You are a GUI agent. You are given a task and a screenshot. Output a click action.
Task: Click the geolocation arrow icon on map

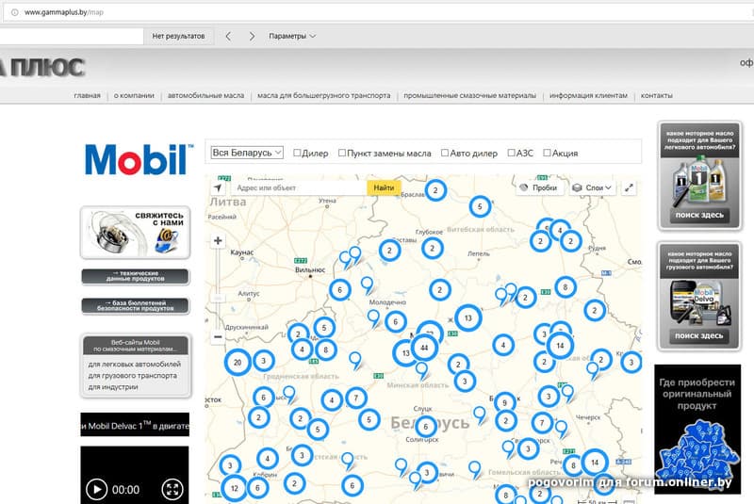(x=218, y=187)
